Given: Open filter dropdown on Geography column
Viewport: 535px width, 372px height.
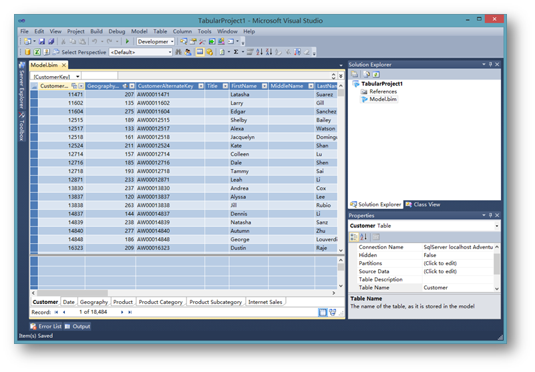Looking at the screenshot, I should click(x=132, y=86).
